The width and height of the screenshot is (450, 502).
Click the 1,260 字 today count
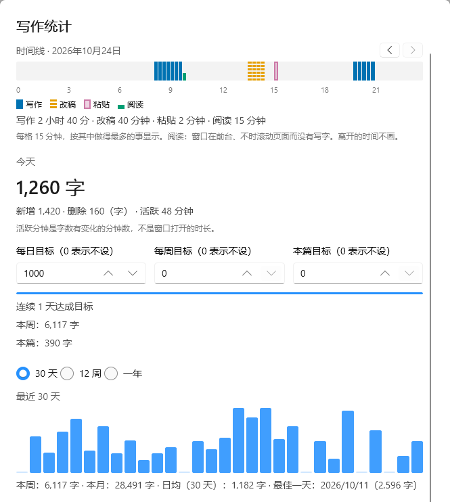click(x=50, y=187)
